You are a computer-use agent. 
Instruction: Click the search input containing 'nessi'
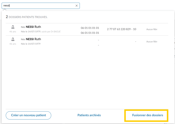click(x=41, y=6)
